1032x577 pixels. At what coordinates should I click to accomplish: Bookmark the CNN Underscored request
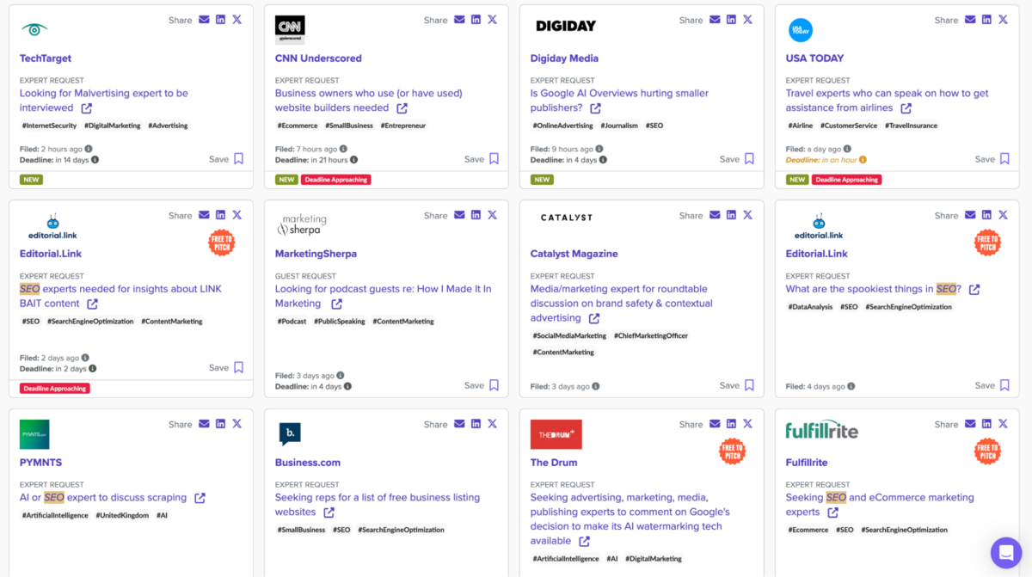click(x=494, y=159)
